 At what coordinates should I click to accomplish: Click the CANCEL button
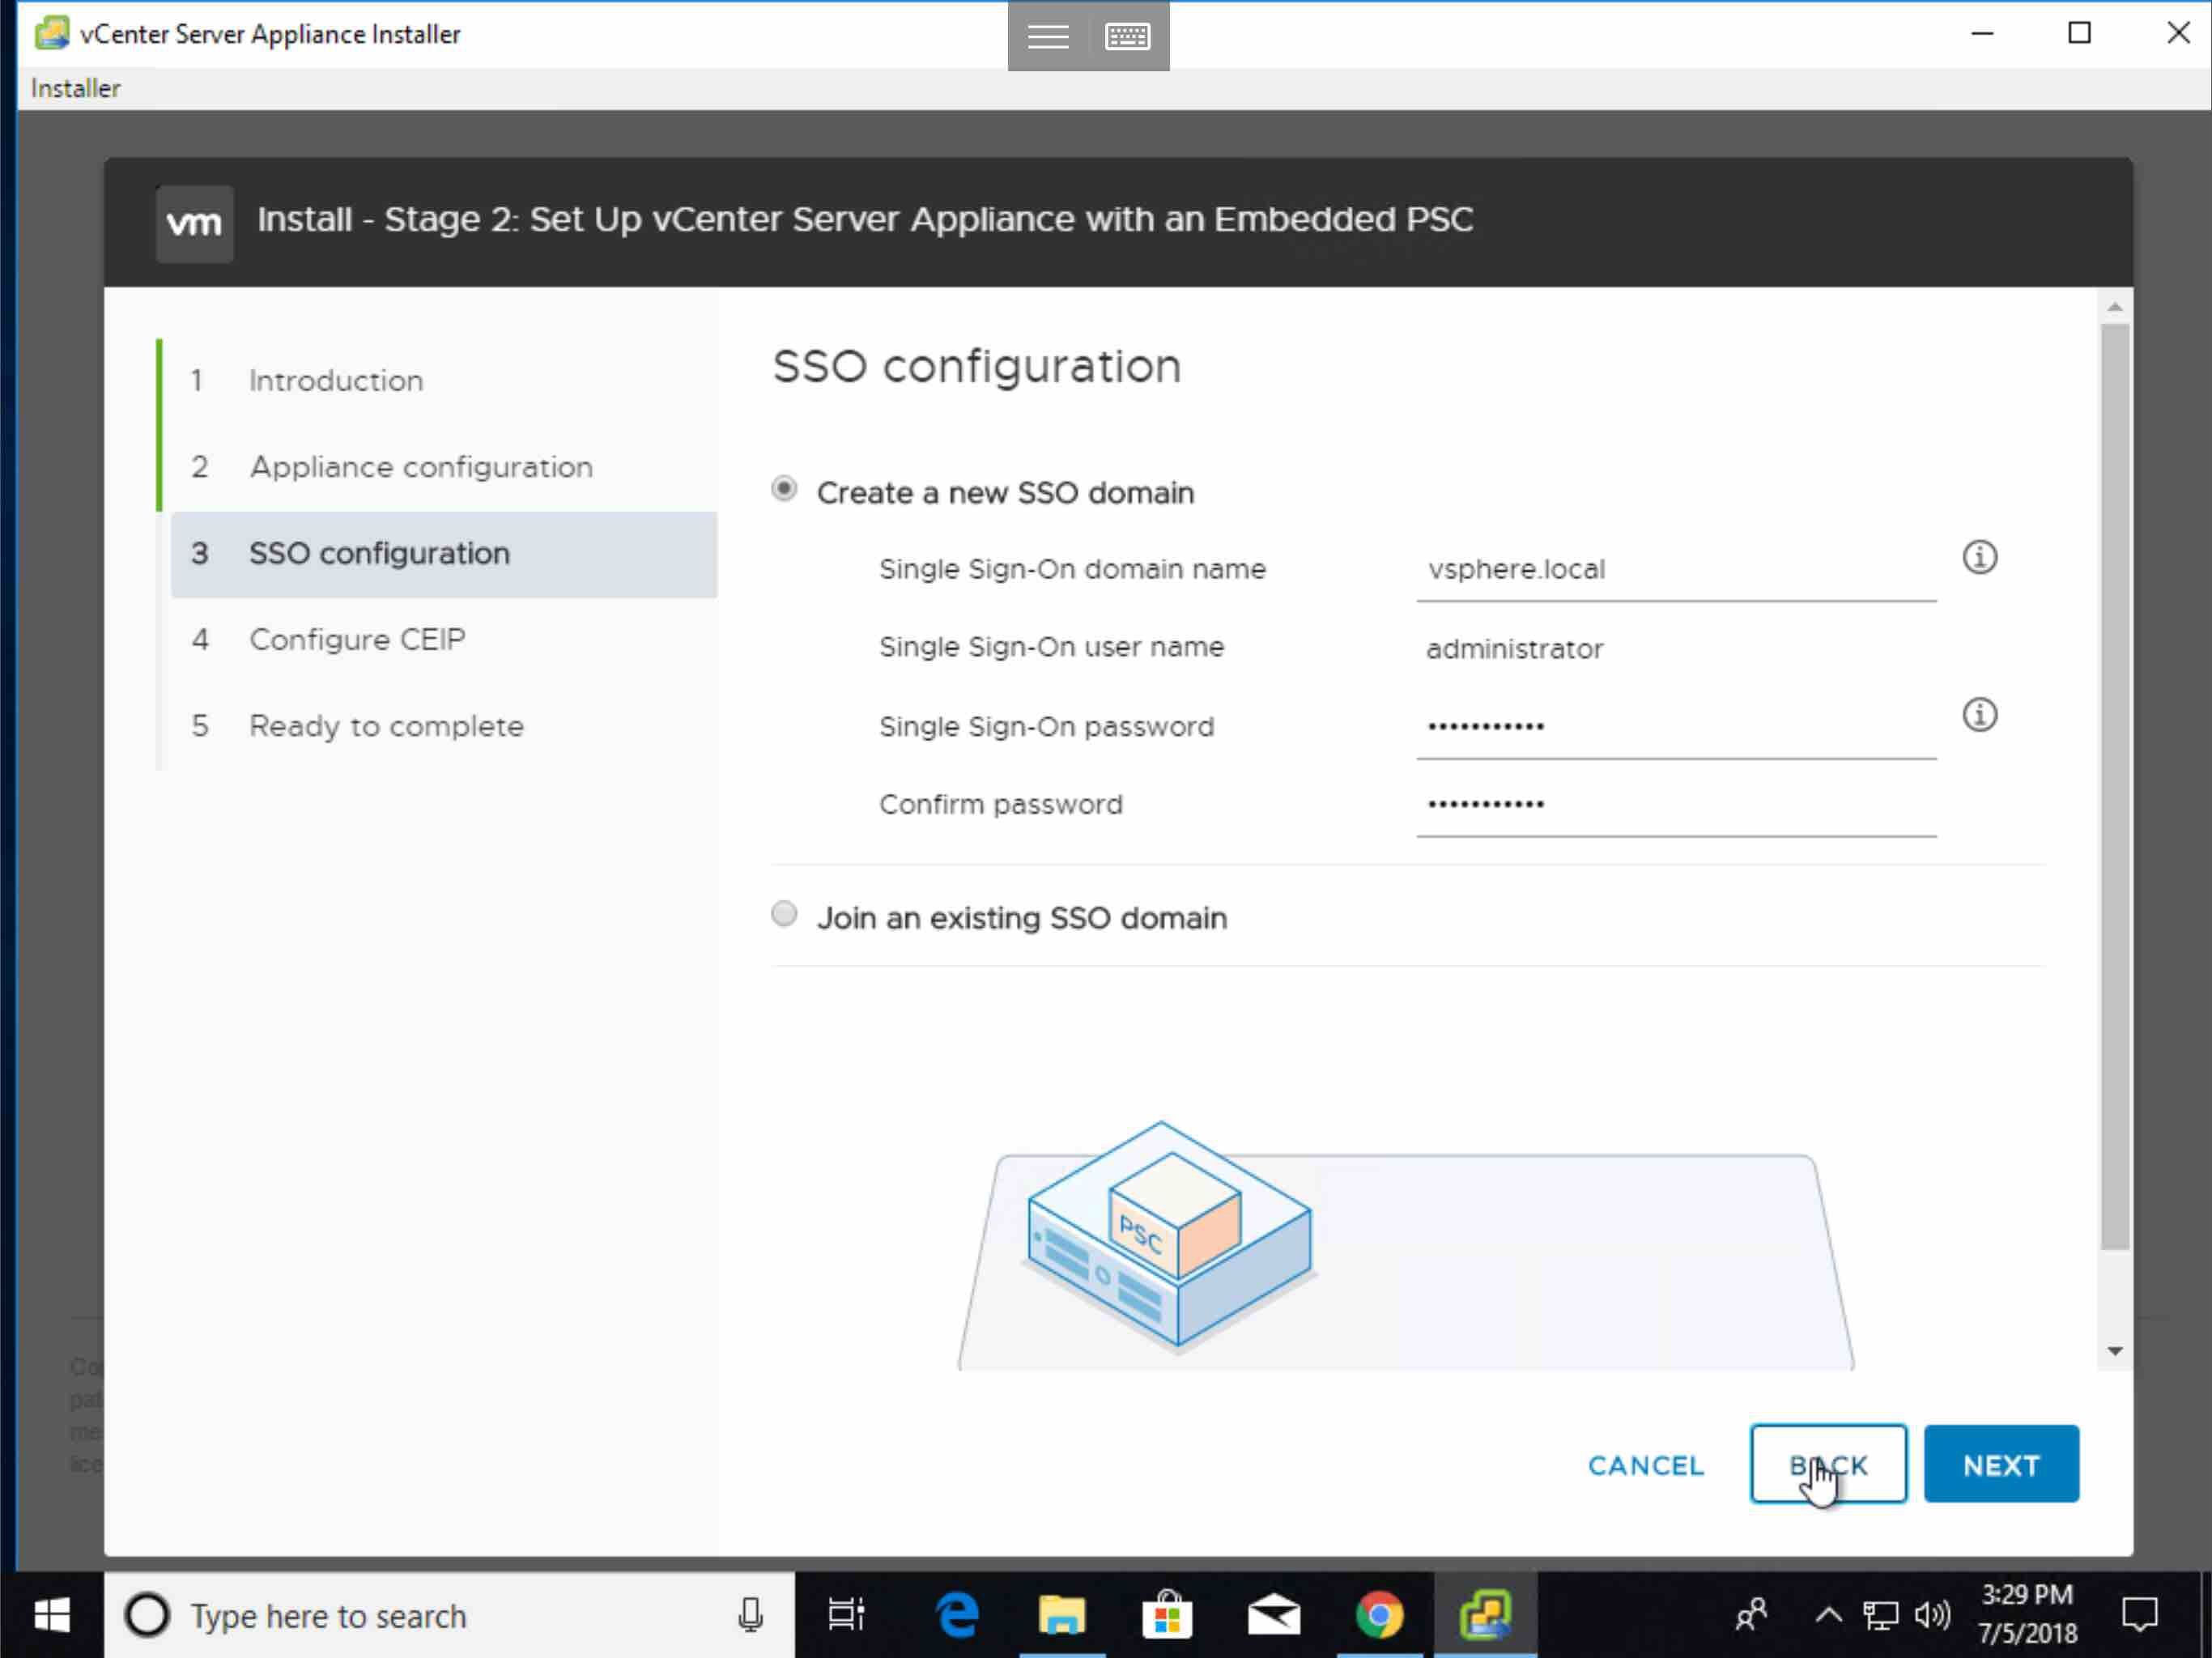click(1646, 1466)
